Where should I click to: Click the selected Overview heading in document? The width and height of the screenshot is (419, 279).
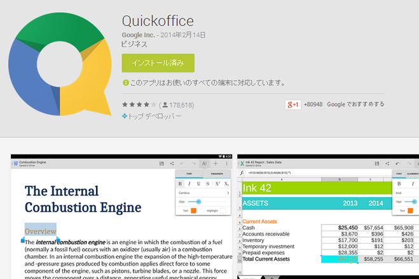coord(40,231)
